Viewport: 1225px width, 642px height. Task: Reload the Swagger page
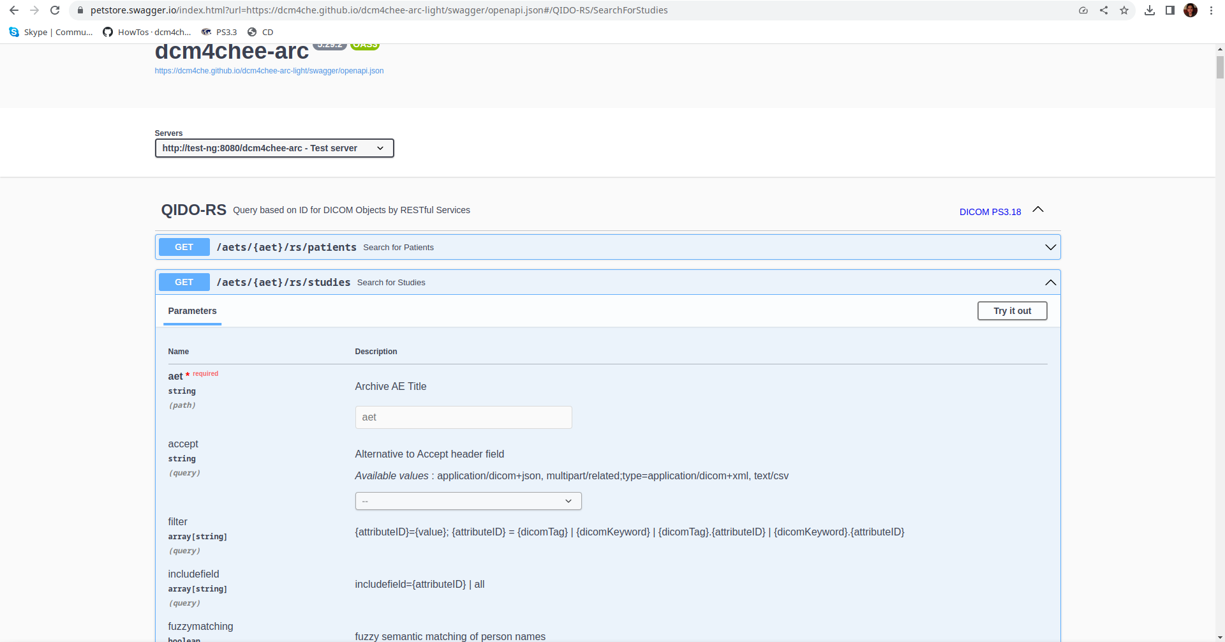point(55,10)
